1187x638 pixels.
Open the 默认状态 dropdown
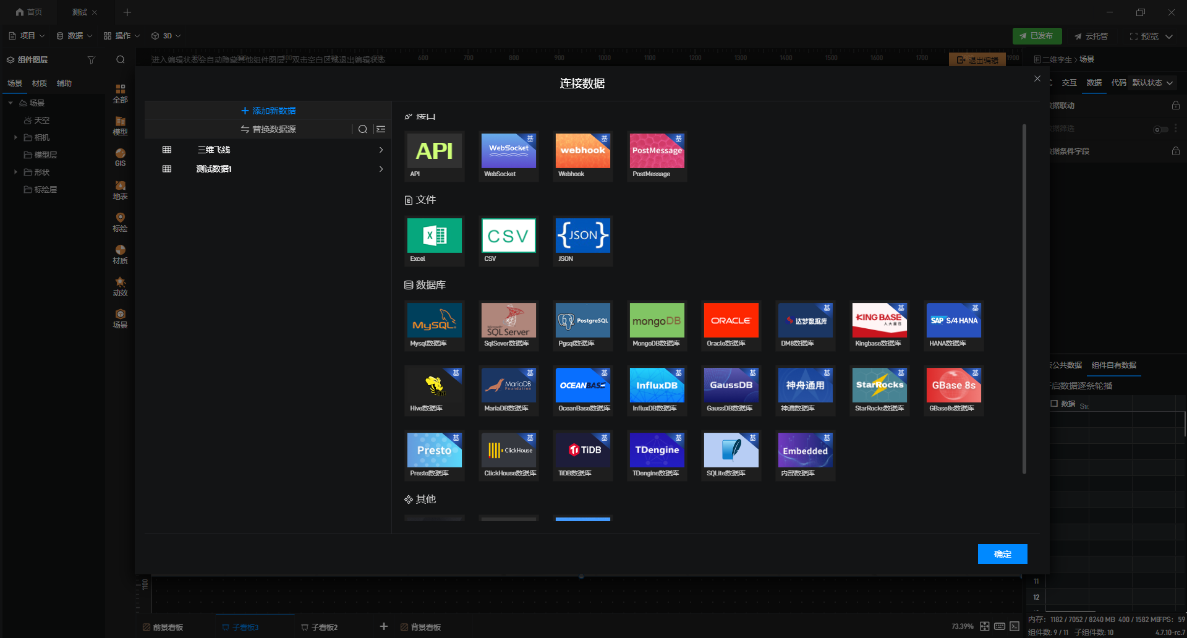point(1152,83)
